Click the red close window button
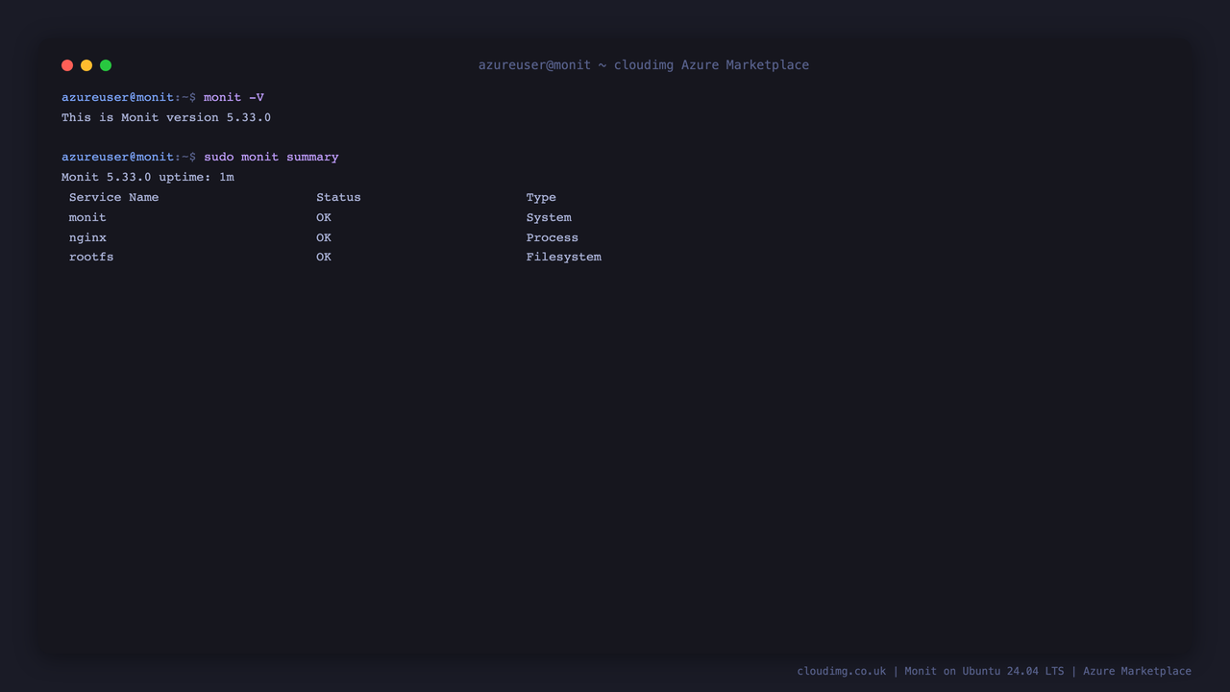The width and height of the screenshot is (1230, 692). [67, 65]
